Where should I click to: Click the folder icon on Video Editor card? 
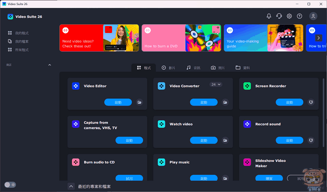click(x=139, y=102)
